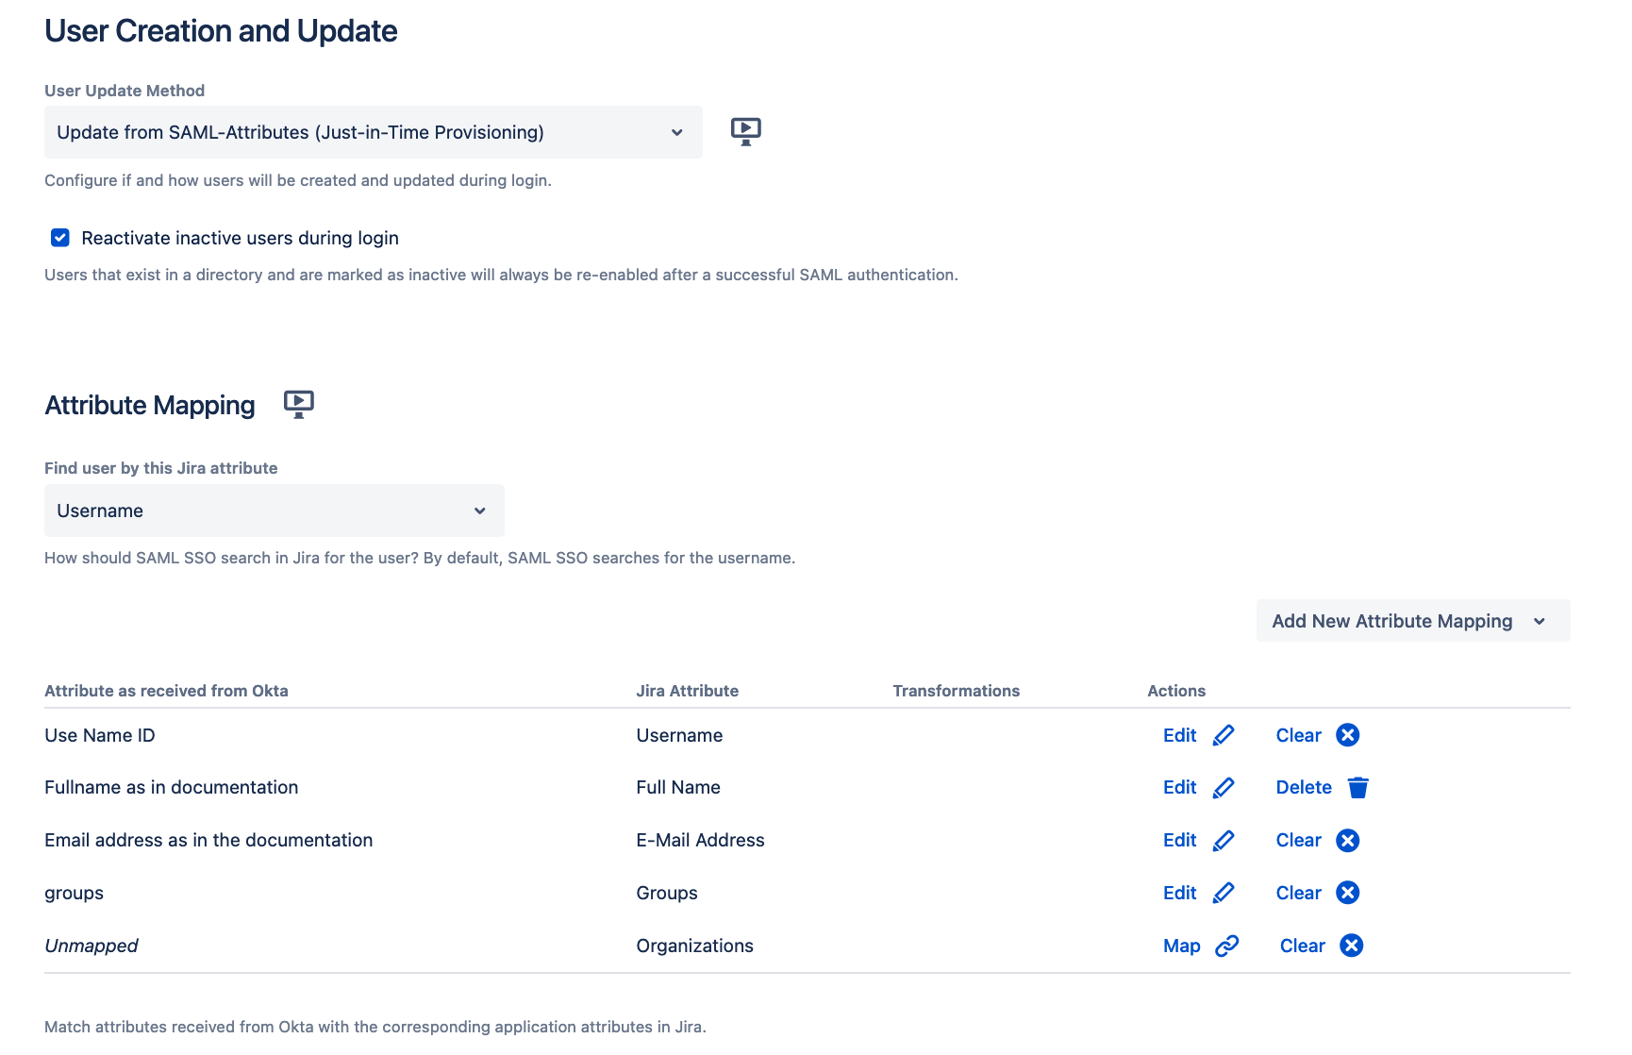Open the User Update Method dropdown
1632x1055 pixels.
point(373,132)
